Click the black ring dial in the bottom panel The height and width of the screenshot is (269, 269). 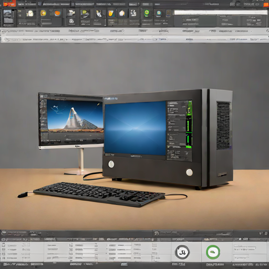pyautogui.click(x=182, y=252)
